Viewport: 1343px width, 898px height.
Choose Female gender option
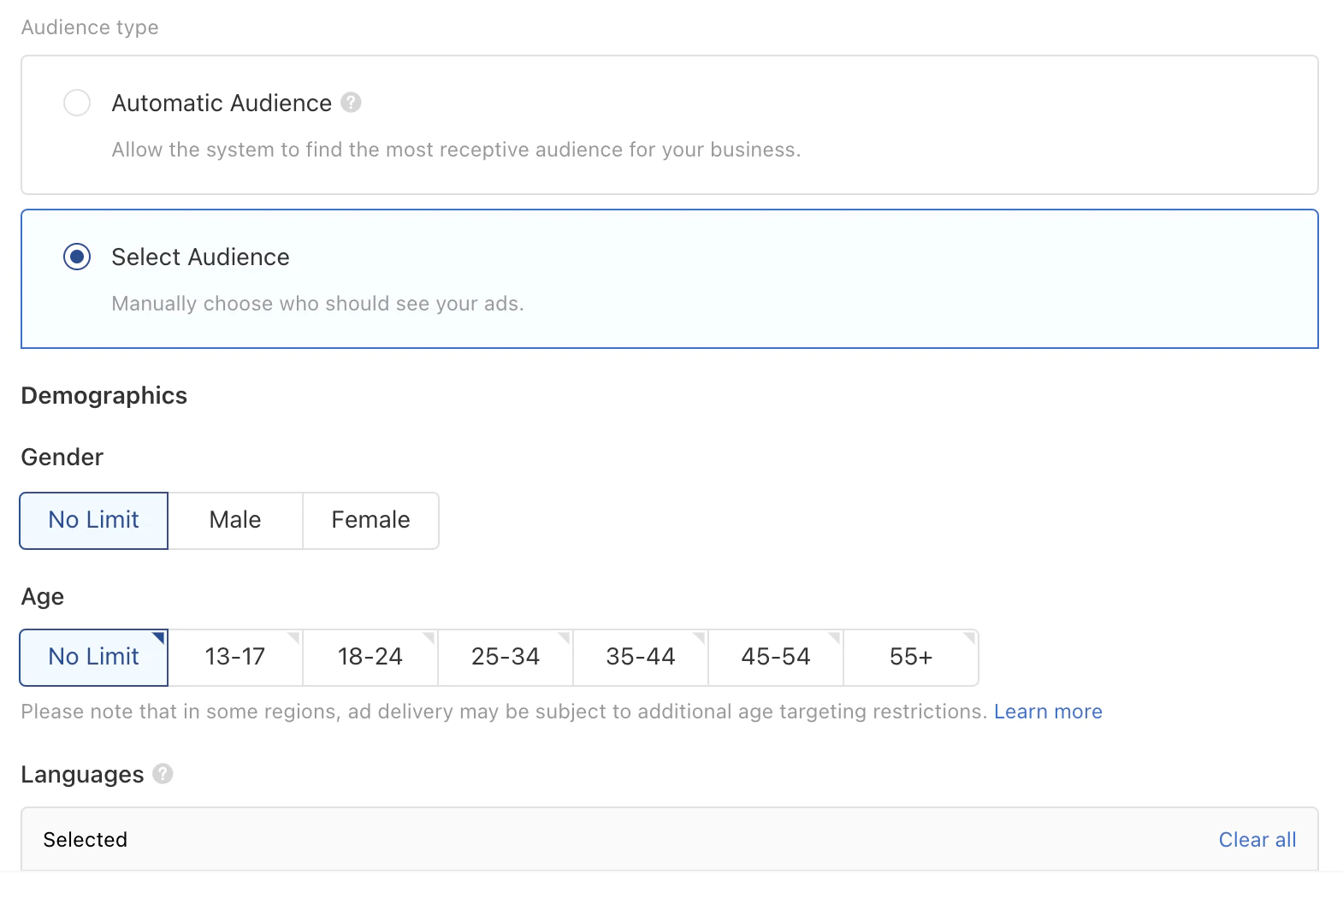pyautogui.click(x=370, y=520)
